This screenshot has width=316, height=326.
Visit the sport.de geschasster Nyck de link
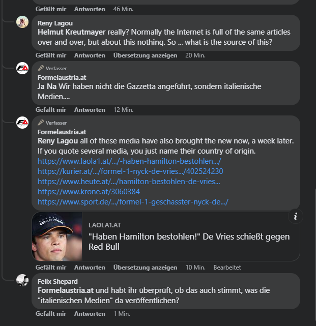pos(133,202)
